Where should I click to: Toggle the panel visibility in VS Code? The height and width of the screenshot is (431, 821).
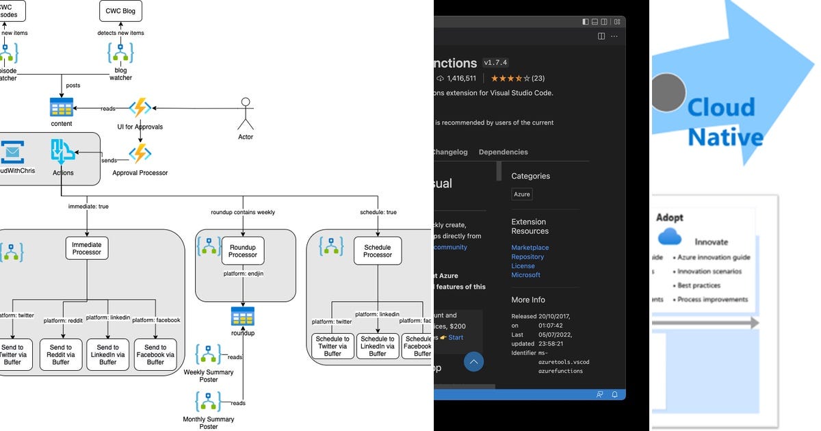click(x=594, y=21)
